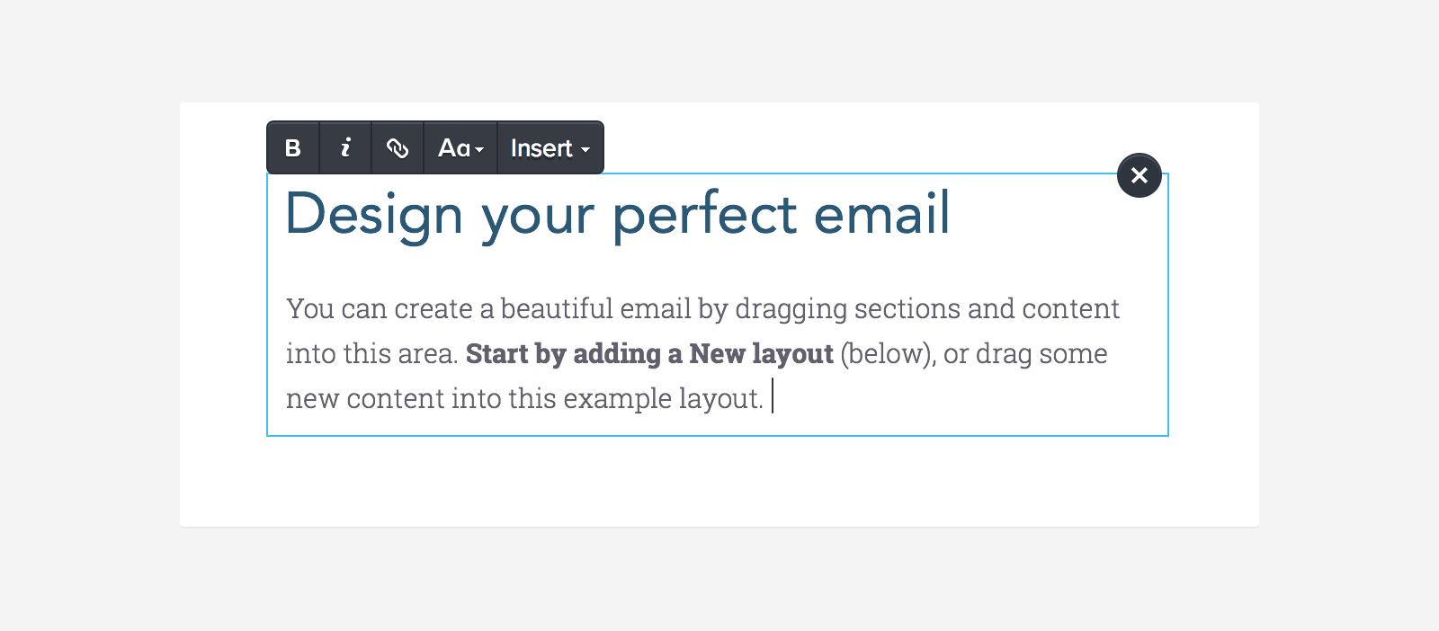Screen dimensions: 1439x631
Task: Apply italic style using the i icon
Action: tap(345, 148)
